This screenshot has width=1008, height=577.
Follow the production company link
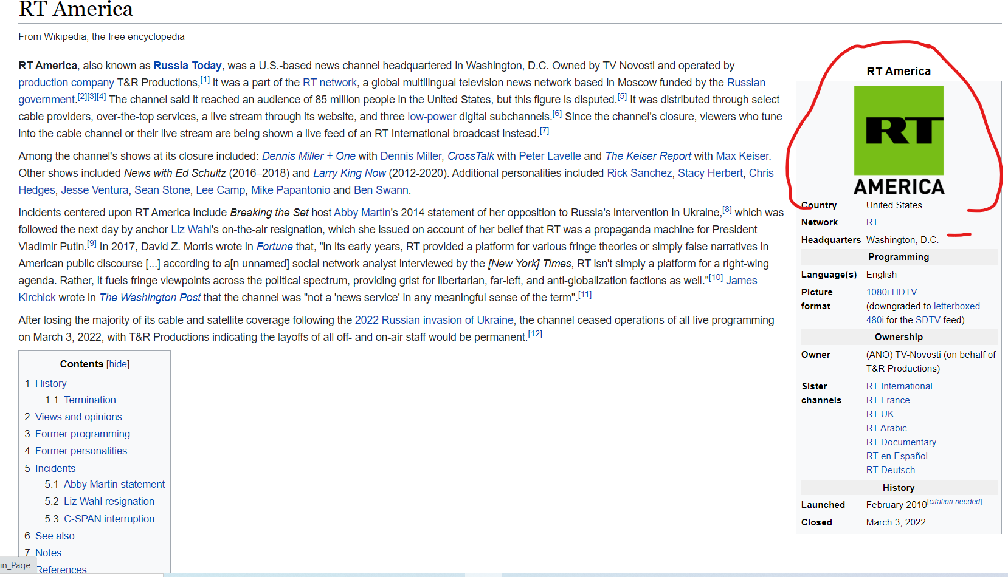click(x=66, y=83)
